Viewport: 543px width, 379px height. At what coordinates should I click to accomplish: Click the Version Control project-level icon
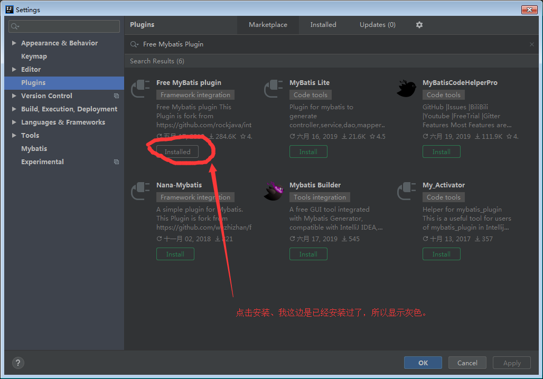tap(116, 96)
